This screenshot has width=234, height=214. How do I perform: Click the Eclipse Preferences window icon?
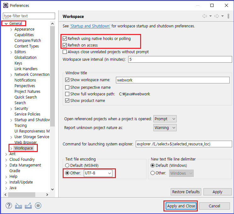pyautogui.click(x=6, y=6)
